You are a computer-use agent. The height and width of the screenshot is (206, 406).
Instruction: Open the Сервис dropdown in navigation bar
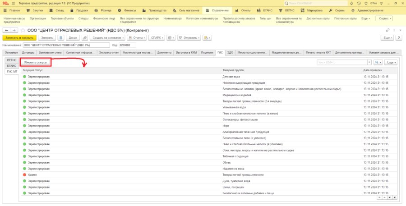coord(384,18)
